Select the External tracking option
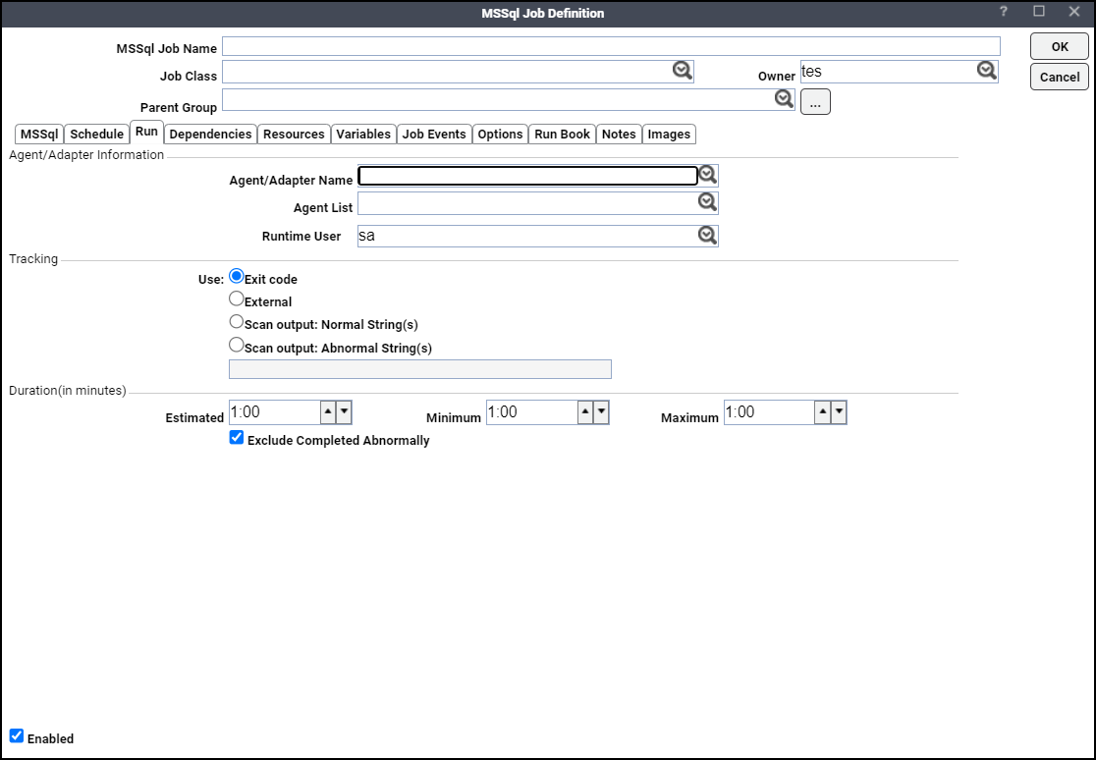1096x760 pixels. coord(237,299)
